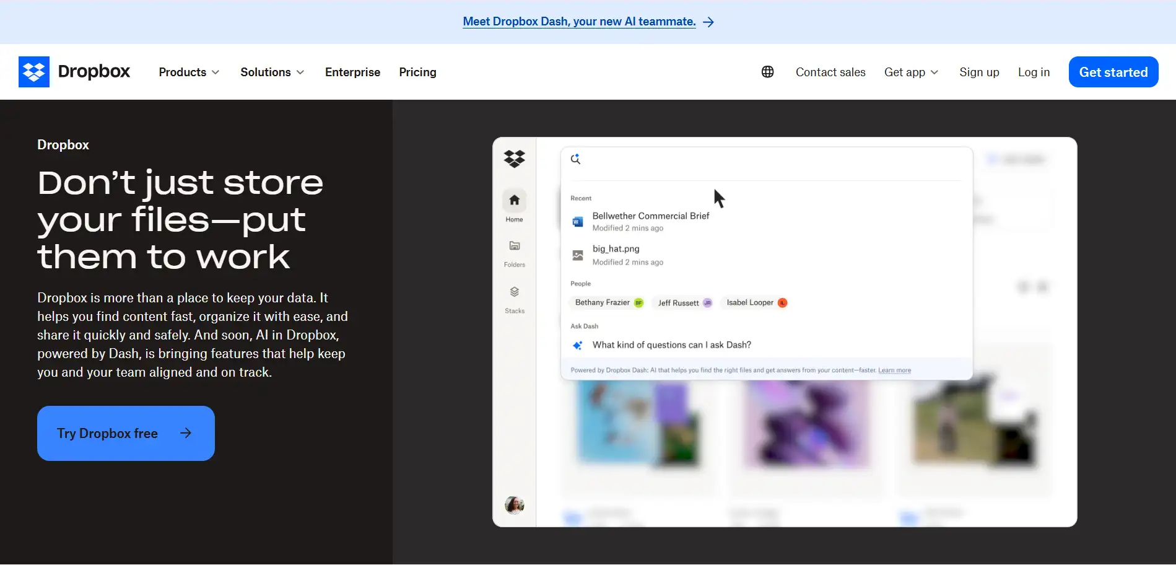Open the globe language selector icon
Image resolution: width=1176 pixels, height=565 pixels.
coord(767,71)
